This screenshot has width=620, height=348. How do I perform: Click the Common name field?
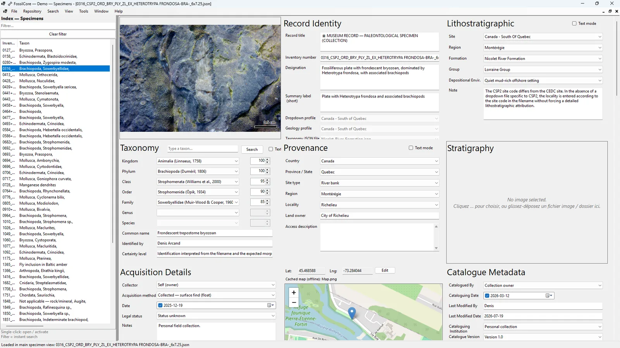215,233
